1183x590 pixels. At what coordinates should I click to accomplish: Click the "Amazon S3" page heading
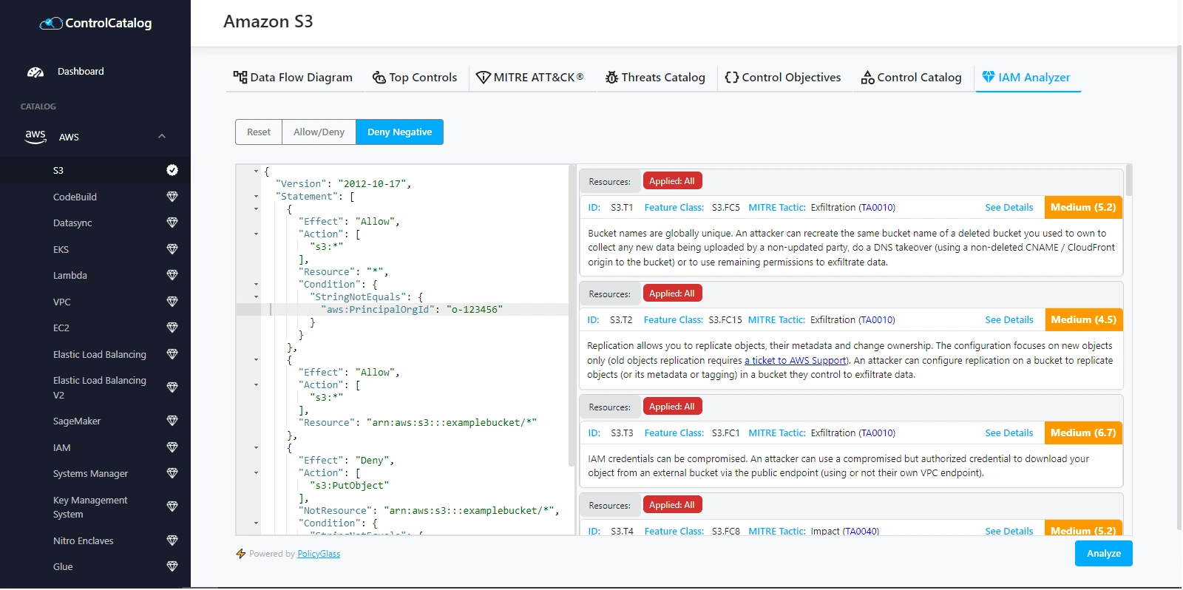point(268,22)
